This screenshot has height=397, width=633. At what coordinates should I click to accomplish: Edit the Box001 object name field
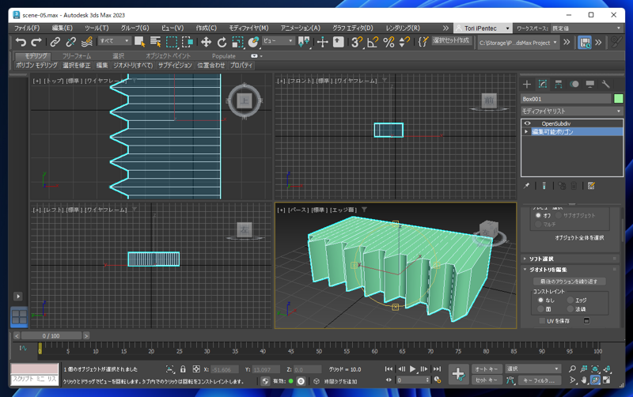566,99
